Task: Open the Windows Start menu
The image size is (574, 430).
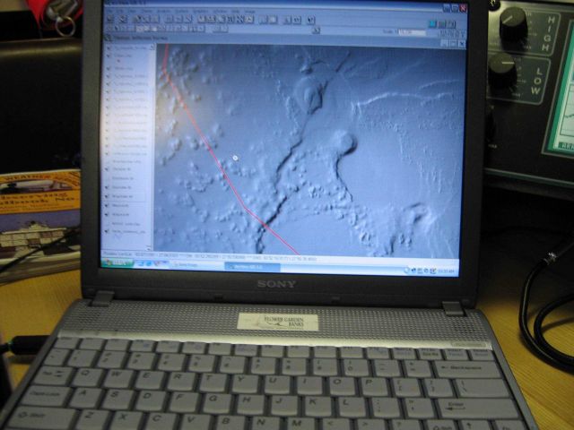Action: [x=117, y=262]
